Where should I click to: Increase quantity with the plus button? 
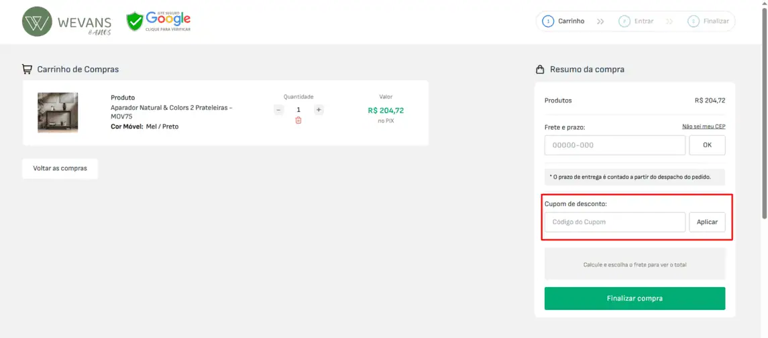(x=319, y=110)
